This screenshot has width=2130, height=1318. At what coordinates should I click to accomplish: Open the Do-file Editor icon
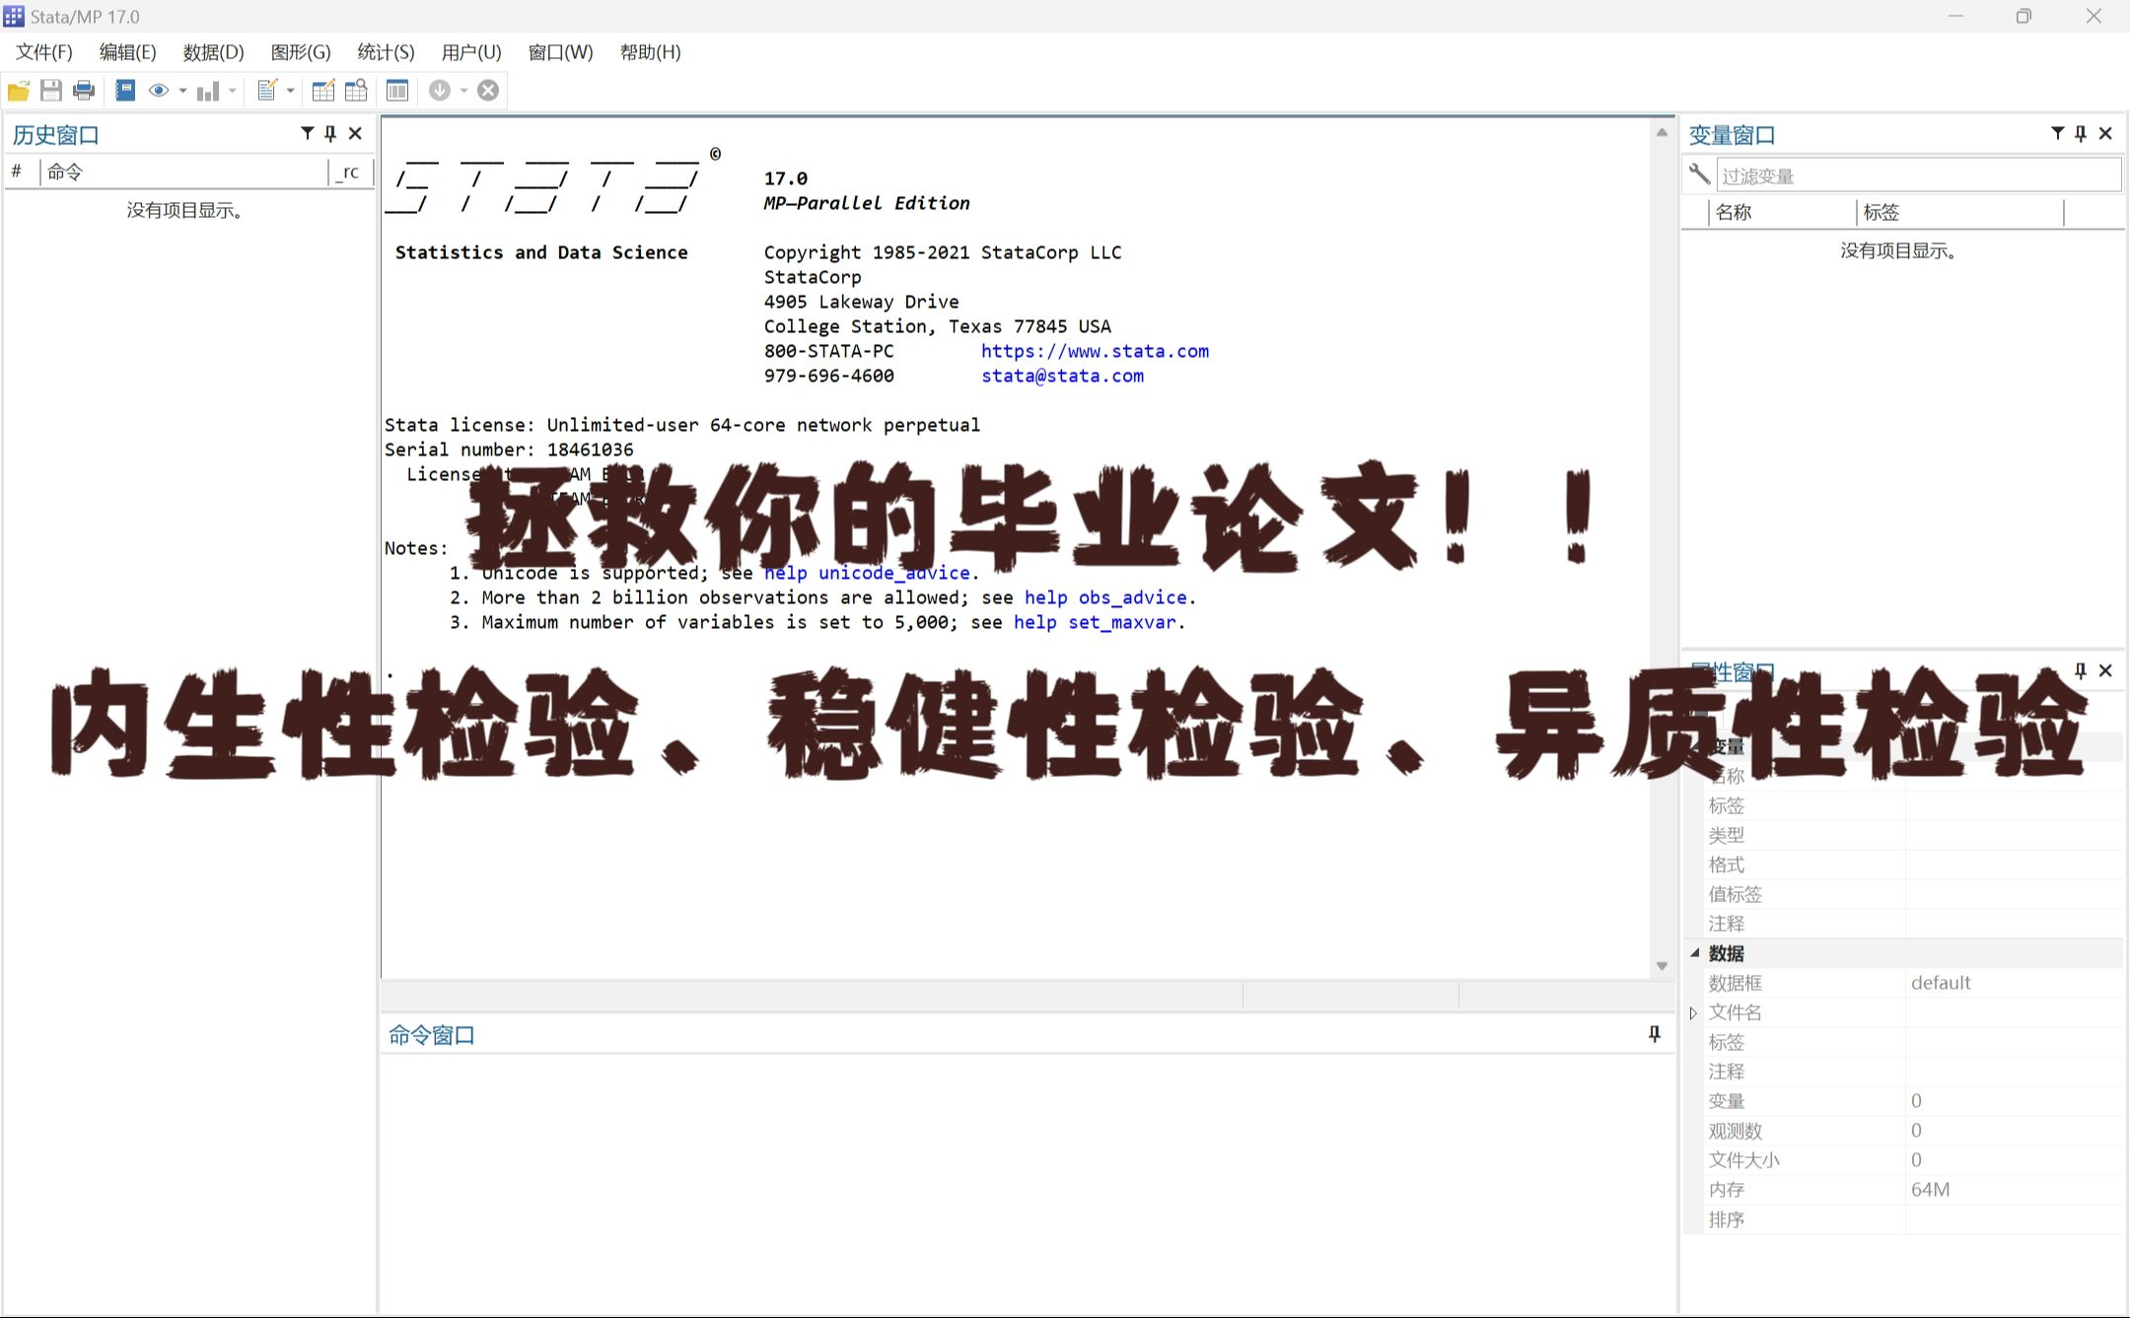pos(267,91)
